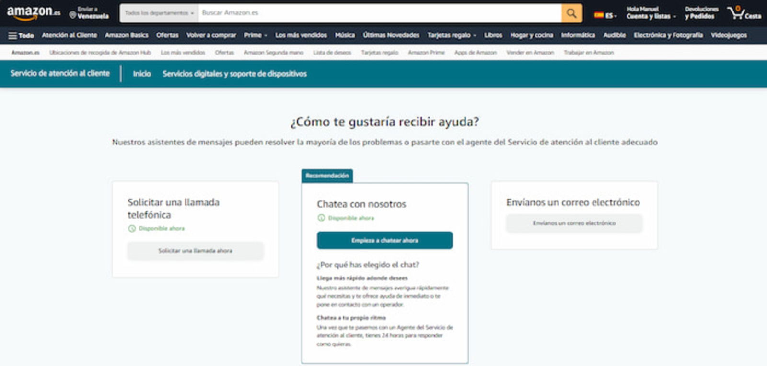Open Música section
767x366 pixels.
click(x=345, y=35)
